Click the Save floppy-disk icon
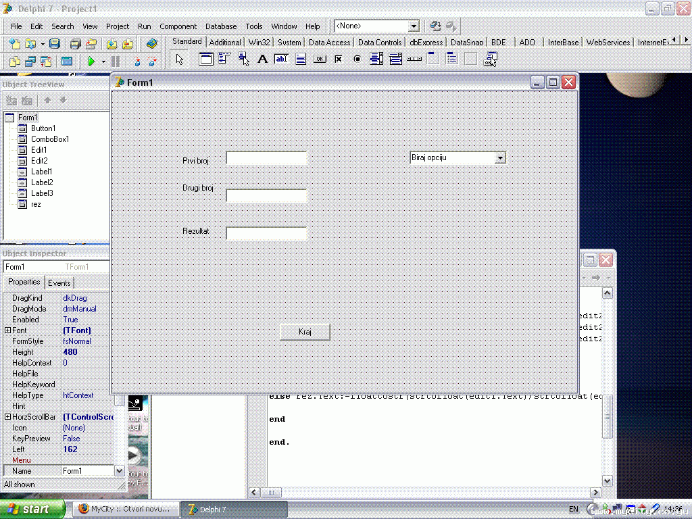 [54, 44]
